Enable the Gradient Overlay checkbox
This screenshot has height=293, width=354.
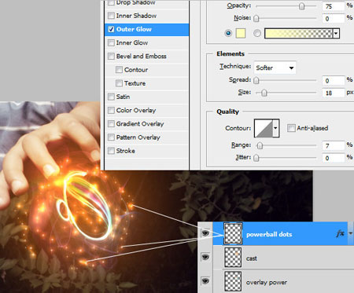(111, 124)
